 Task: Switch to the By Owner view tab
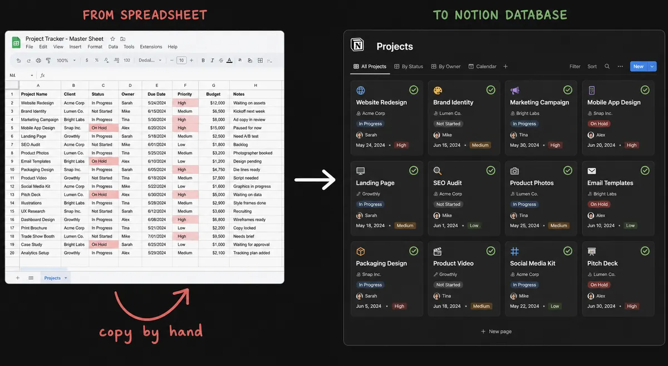click(x=446, y=66)
